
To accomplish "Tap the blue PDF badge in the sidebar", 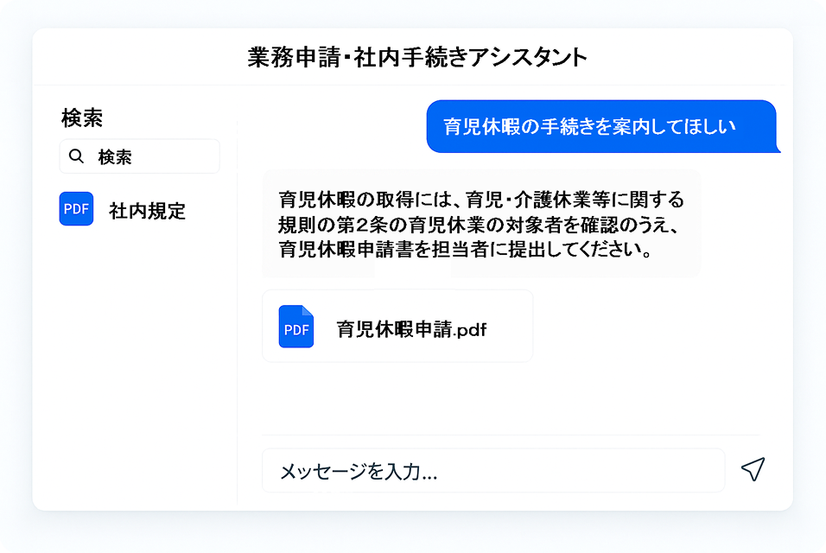I will click(x=76, y=209).
